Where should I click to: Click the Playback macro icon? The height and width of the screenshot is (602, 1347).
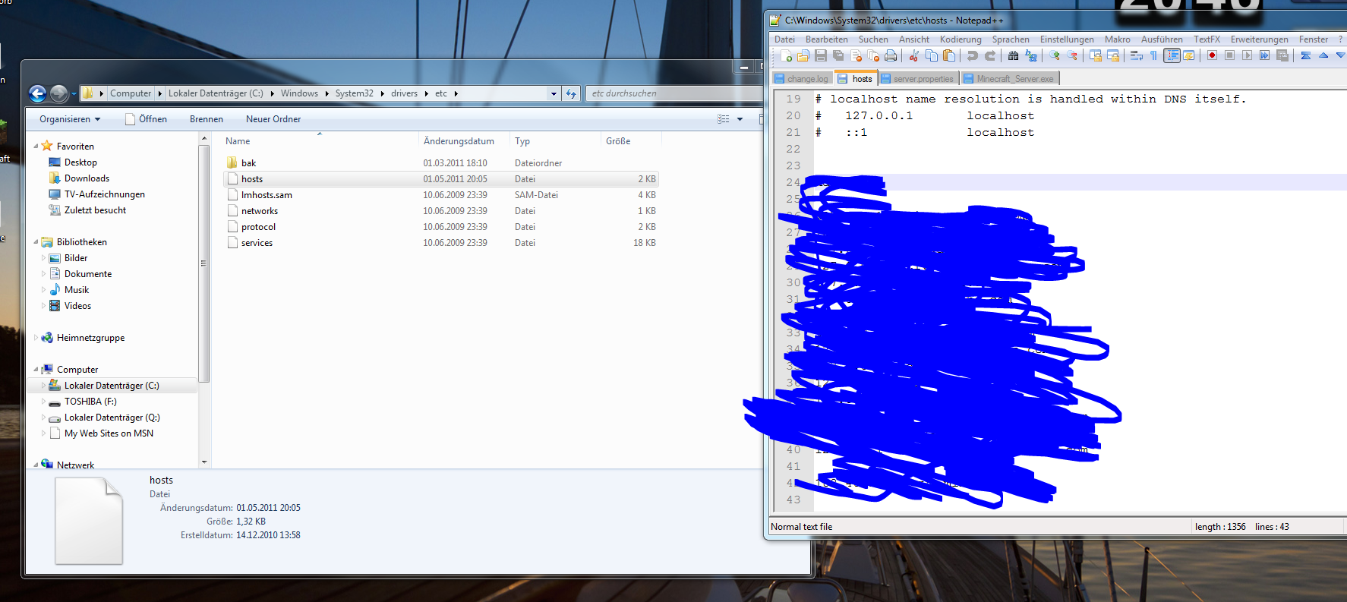pyautogui.click(x=1247, y=55)
